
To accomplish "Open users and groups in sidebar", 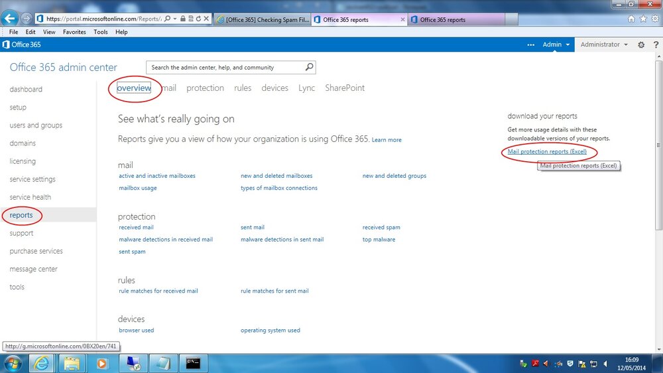I will point(36,125).
